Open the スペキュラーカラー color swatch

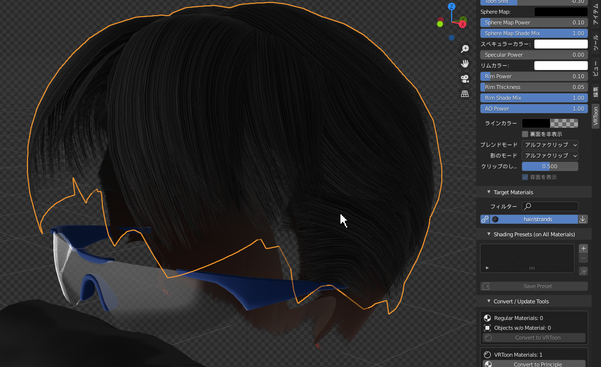pos(561,44)
